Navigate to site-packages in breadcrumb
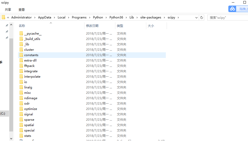The width and height of the screenshot is (248, 142). 151,17
